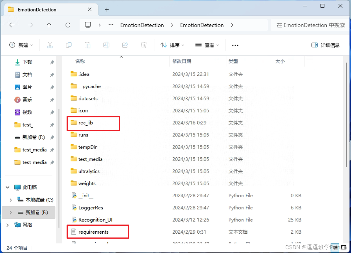The width and height of the screenshot is (351, 253).
Task: Toggle the 详细信息 details pane
Action: click(x=325, y=45)
